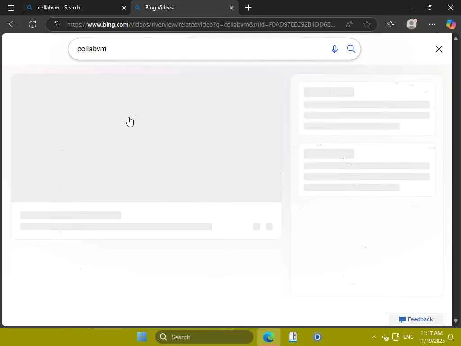The image size is (461, 346).
Task: Open the notifications bell icon
Action: point(450,337)
